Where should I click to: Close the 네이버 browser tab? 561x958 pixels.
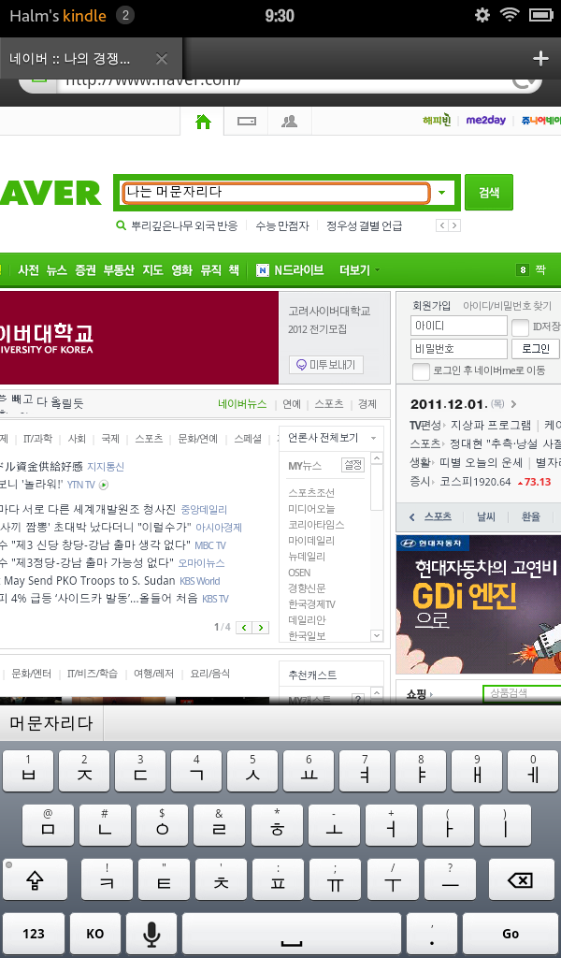pos(161,59)
